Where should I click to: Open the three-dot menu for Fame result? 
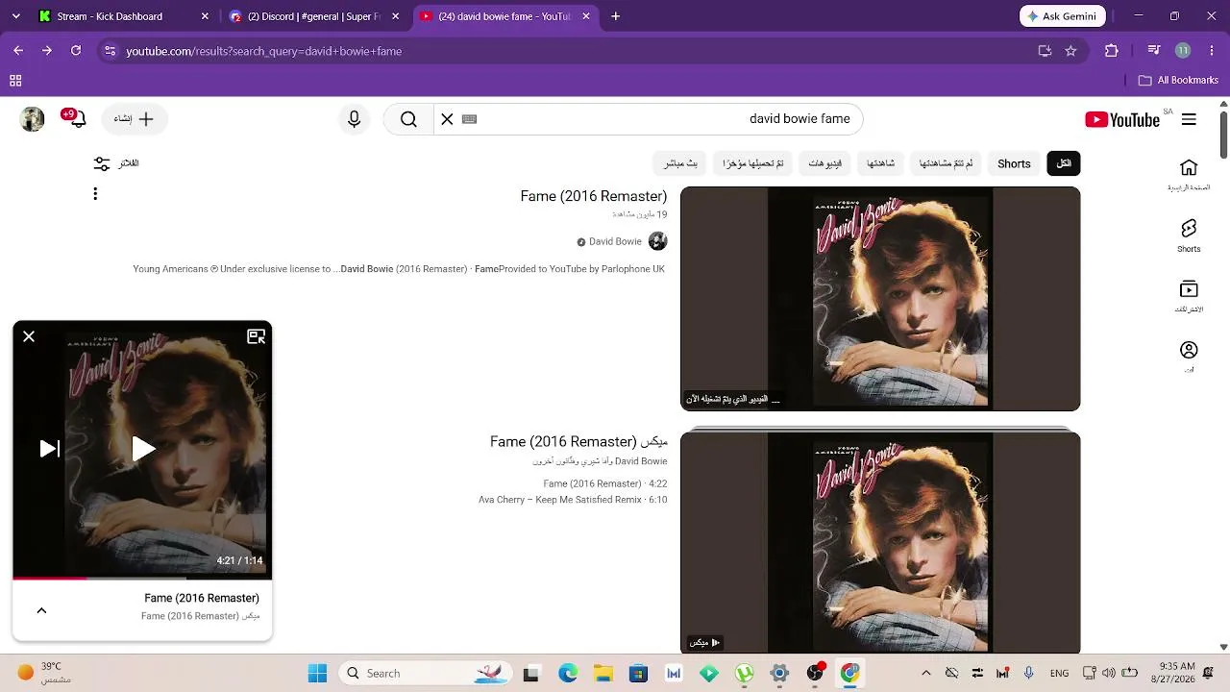click(95, 194)
